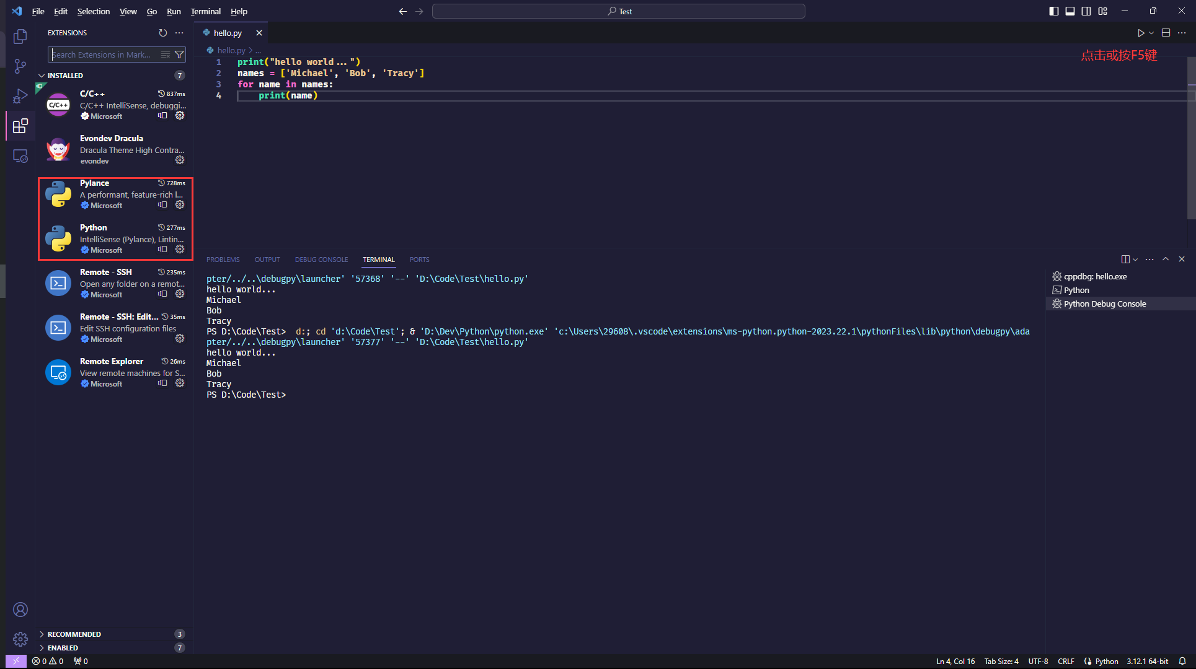Screen dimensions: 1196x669
Task: Switch to the DEBUG CONSOLE tab
Action: [321, 260]
